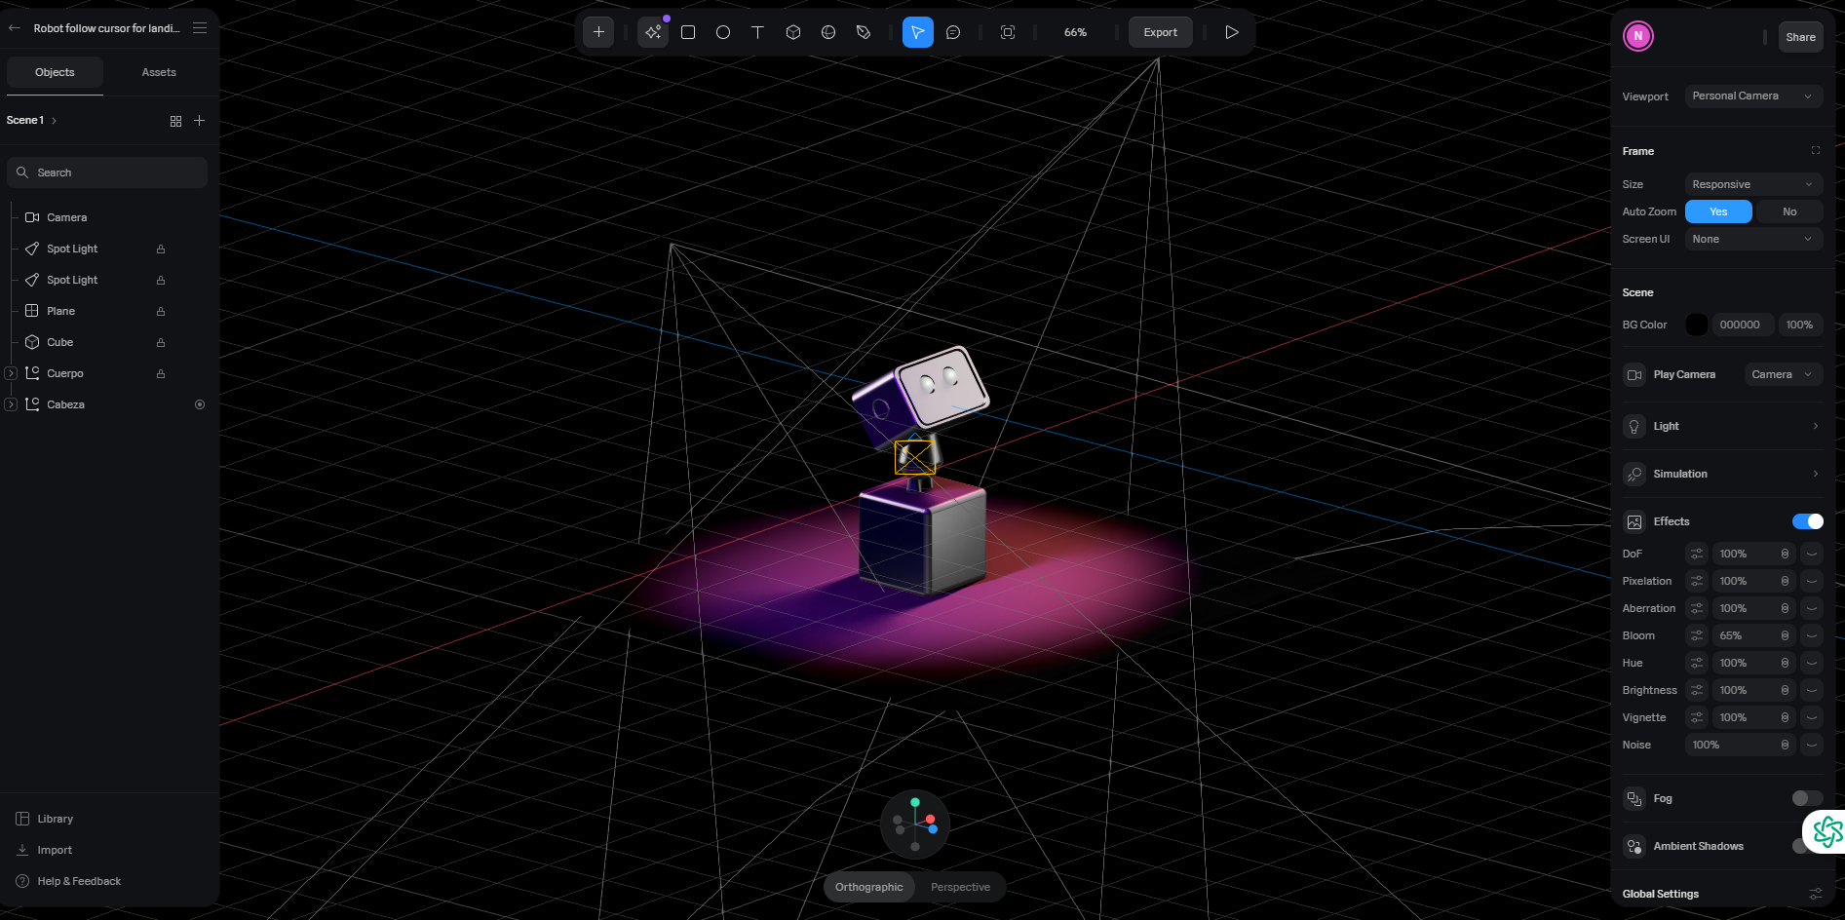
Task: Expand the Cuerpo group
Action: [11, 373]
